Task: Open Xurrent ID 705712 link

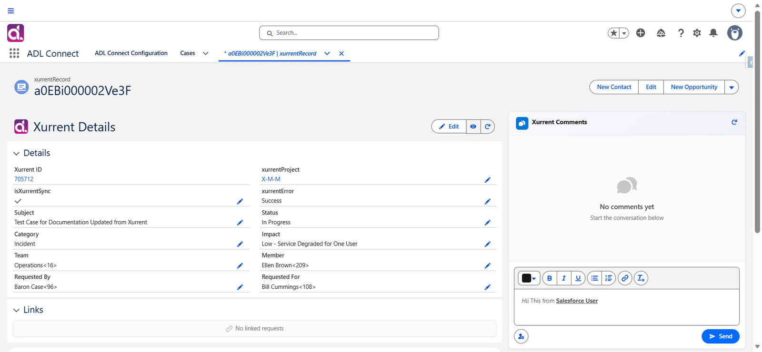Action: point(24,179)
